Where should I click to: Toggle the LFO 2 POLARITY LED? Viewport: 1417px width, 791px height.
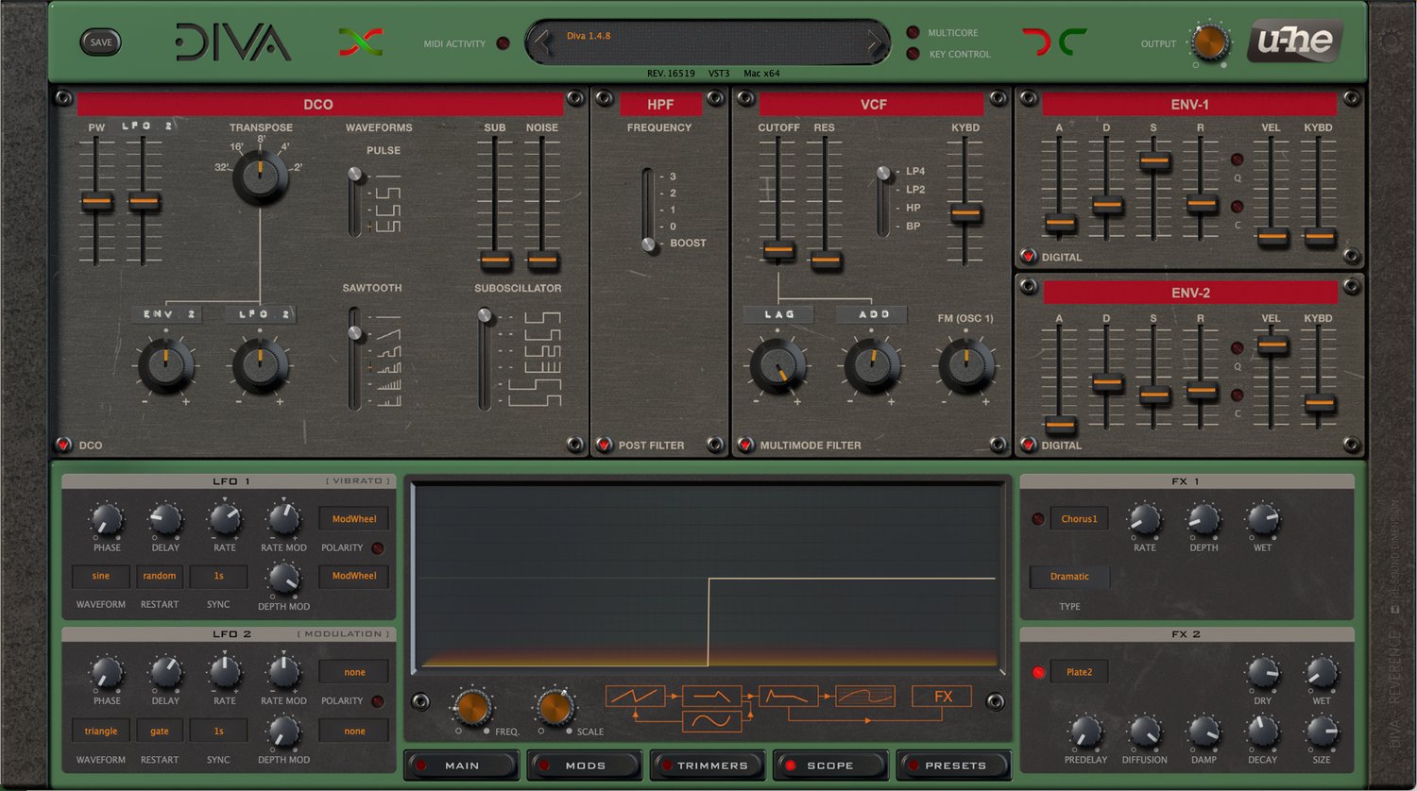(x=378, y=701)
